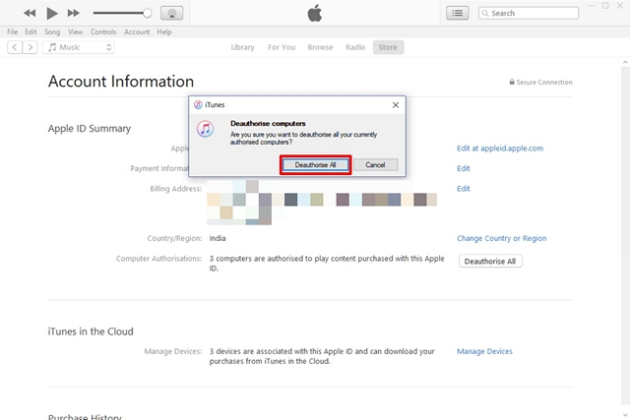Switch to the Browse tab
This screenshot has width=630, height=420.
point(320,47)
